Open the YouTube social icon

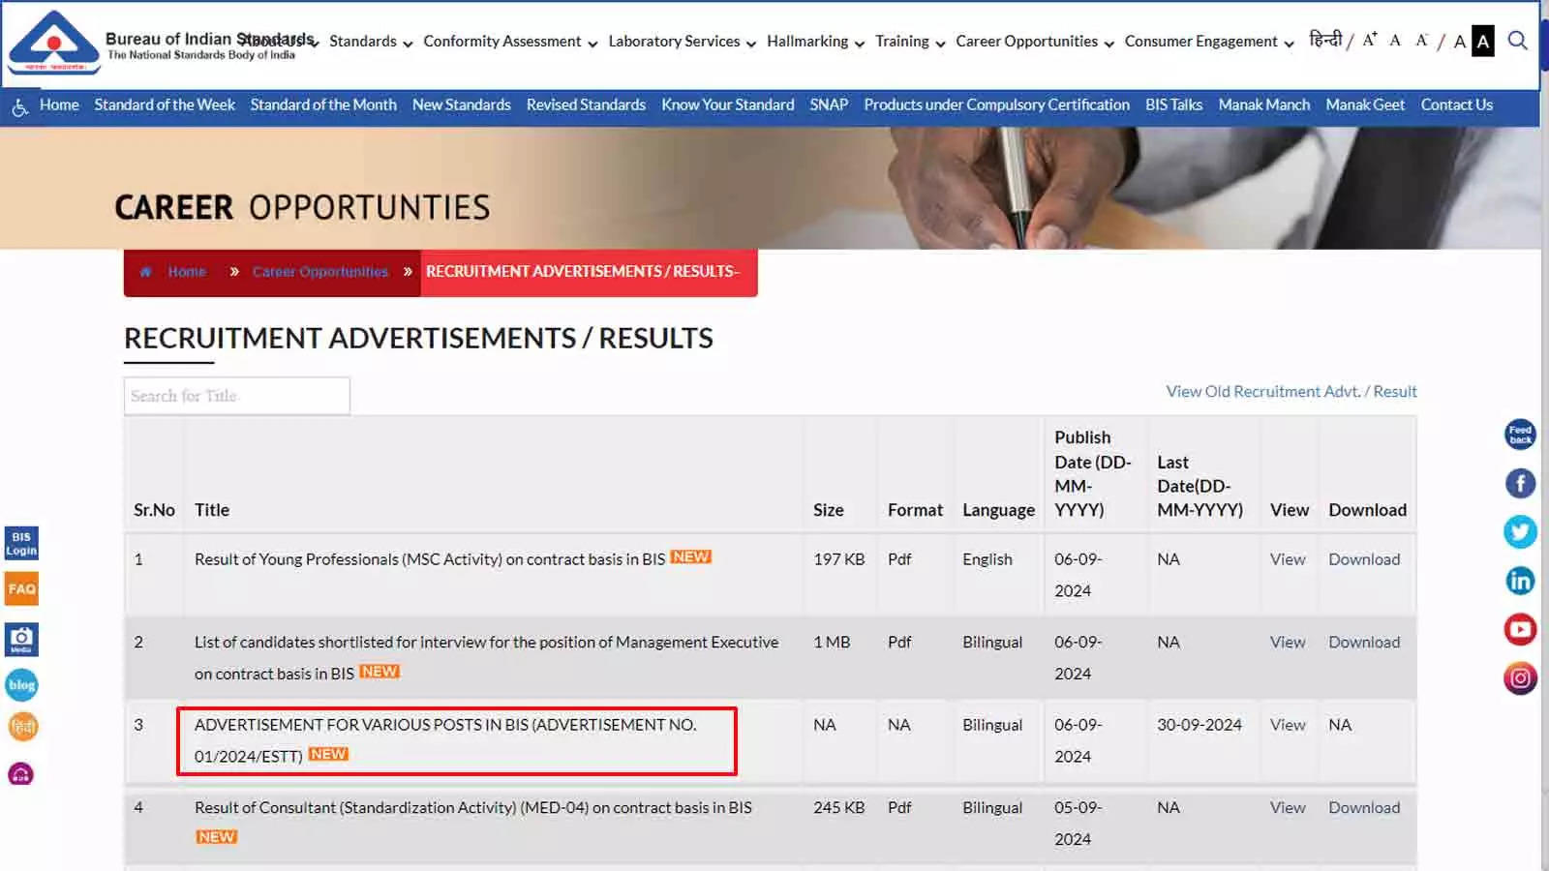1520,629
